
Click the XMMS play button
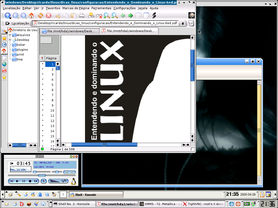click(x=17, y=181)
